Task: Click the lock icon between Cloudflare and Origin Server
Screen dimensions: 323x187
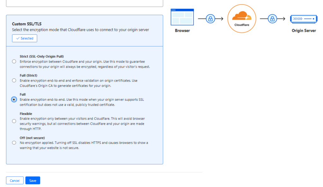Action: (x=272, y=19)
